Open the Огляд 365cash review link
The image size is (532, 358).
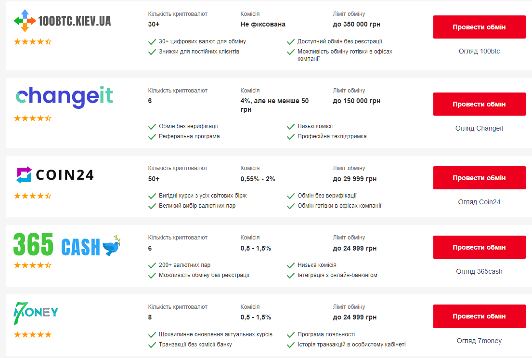pos(479,271)
